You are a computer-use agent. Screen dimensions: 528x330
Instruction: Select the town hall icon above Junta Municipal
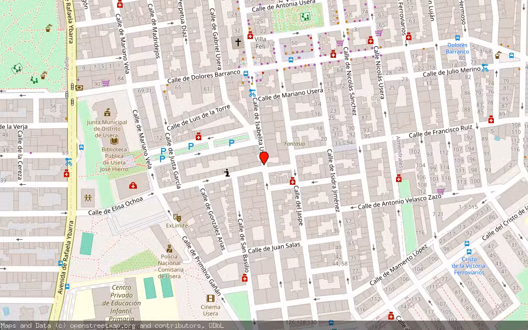click(107, 112)
